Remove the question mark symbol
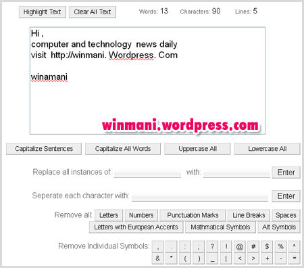The width and height of the screenshot is (304, 268). pyautogui.click(x=212, y=246)
